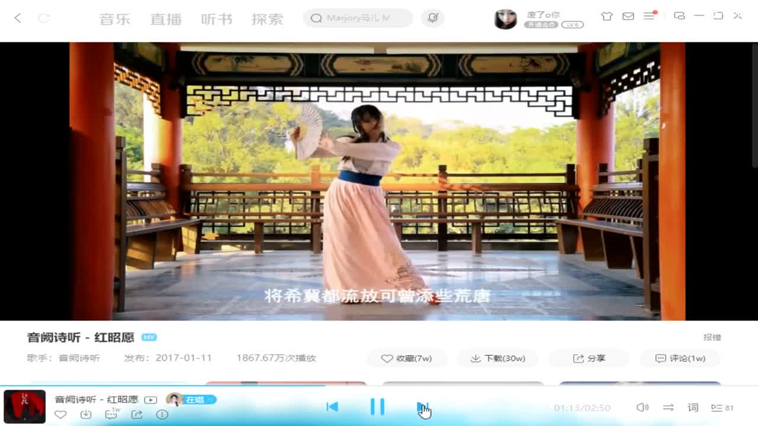Screen dimensions: 758x426
Task: Open more options circle icon in player bar
Action: [x=162, y=415]
